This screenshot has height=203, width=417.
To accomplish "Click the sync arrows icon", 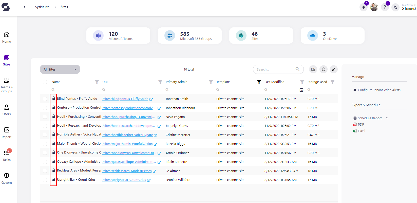I will tap(395, 7).
